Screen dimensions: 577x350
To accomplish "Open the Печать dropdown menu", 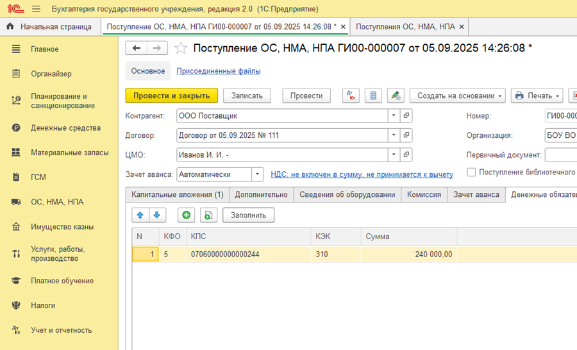I will (x=537, y=96).
